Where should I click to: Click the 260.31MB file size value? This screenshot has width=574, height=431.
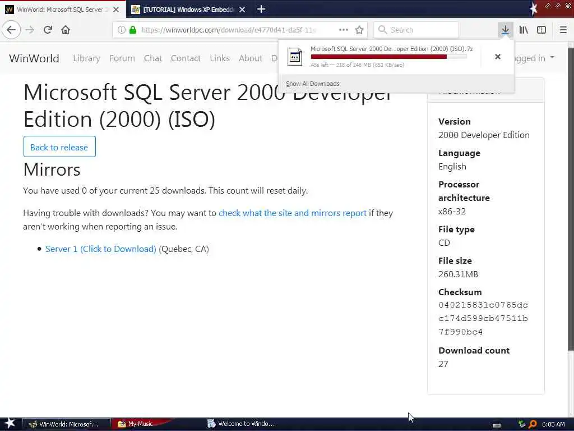(458, 274)
